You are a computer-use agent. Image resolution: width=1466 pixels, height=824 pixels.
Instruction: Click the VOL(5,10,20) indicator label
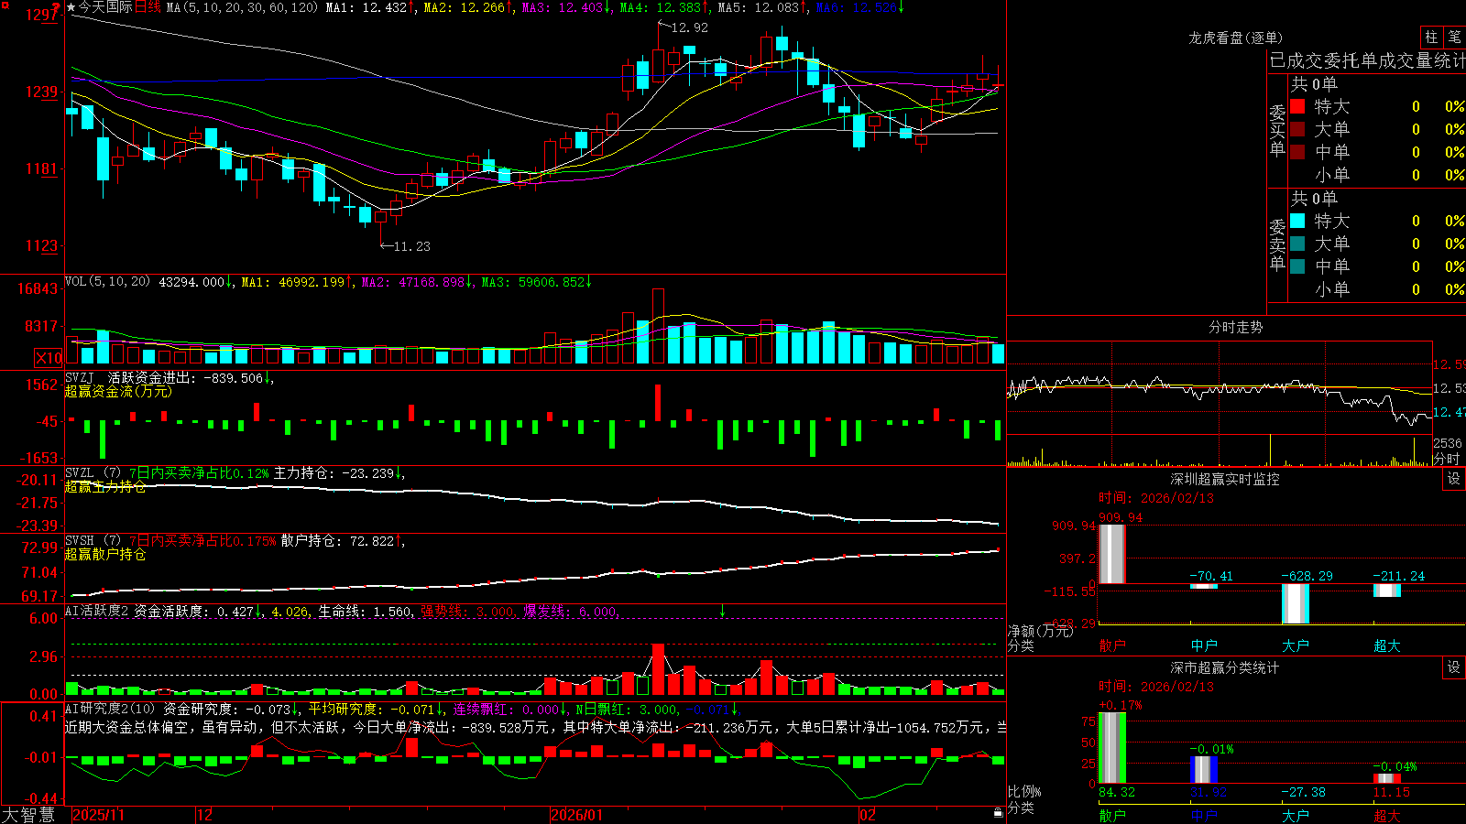(x=108, y=282)
